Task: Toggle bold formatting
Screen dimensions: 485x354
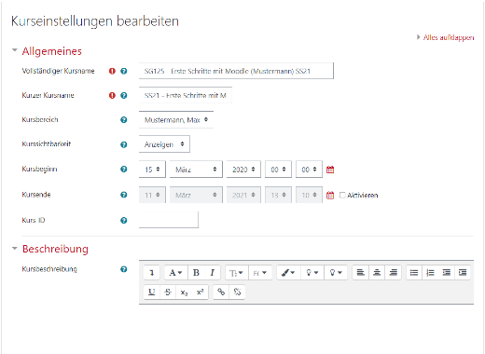Action: [196, 273]
